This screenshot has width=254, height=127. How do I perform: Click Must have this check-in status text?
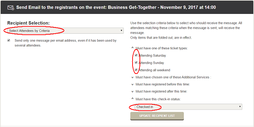coord(158,99)
